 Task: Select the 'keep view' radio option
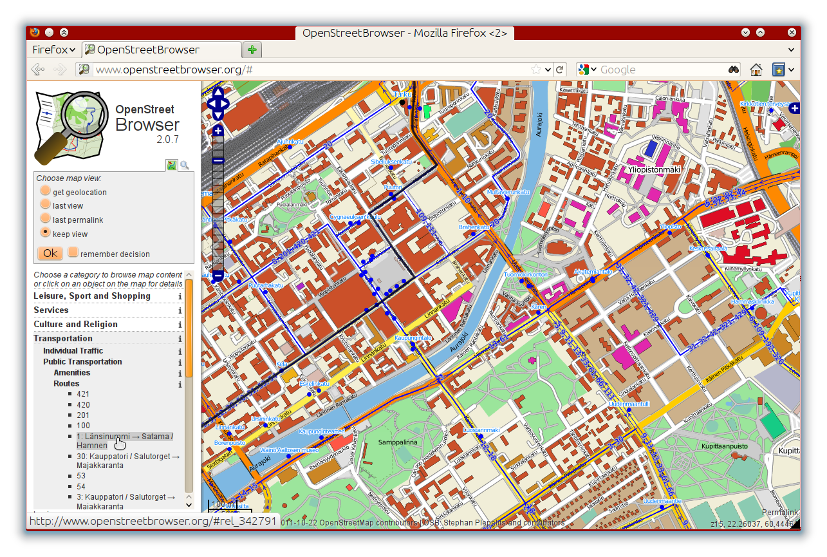point(45,232)
